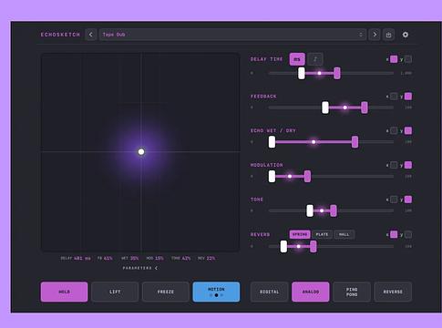Screen dimensions: 442x328
Task: Click the DELAY 481 ms readout
Action: (76, 258)
